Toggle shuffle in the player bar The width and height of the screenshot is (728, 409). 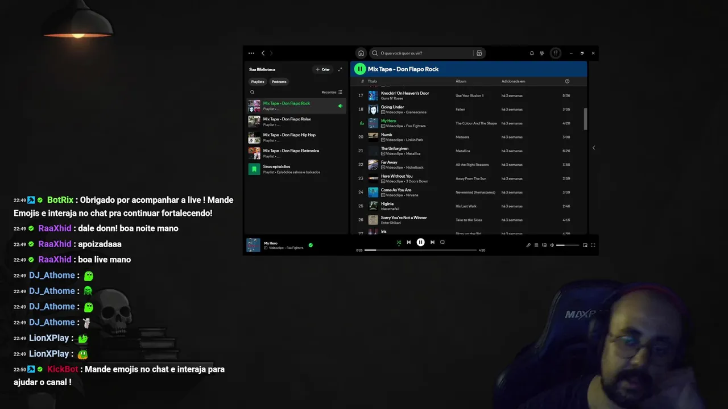[399, 243]
